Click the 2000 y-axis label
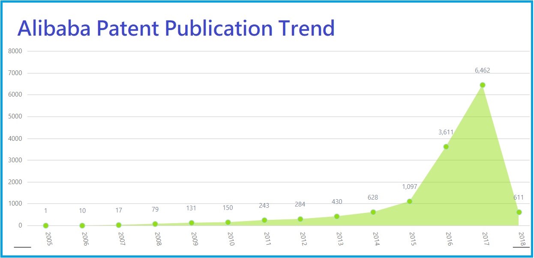The width and height of the screenshot is (534, 258). coord(15,182)
